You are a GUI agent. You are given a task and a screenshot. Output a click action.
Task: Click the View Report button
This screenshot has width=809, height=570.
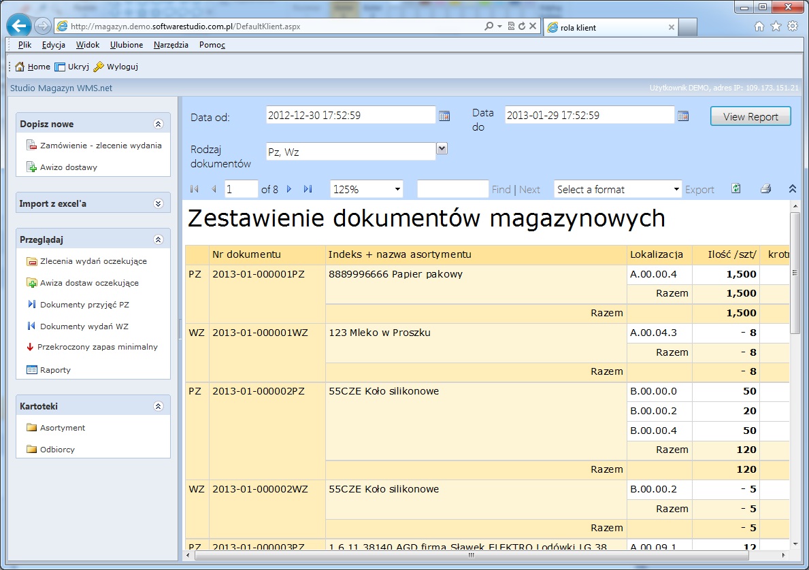click(x=750, y=116)
